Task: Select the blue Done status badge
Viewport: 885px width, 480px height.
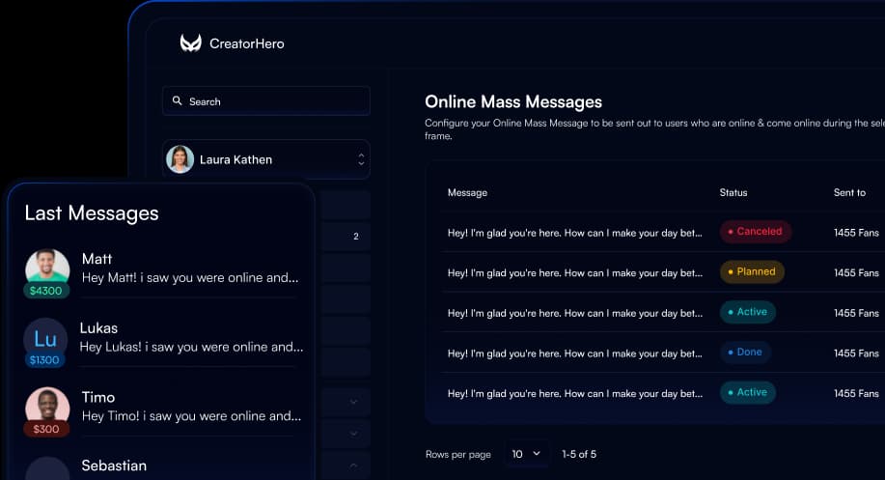Action: pyautogui.click(x=744, y=353)
